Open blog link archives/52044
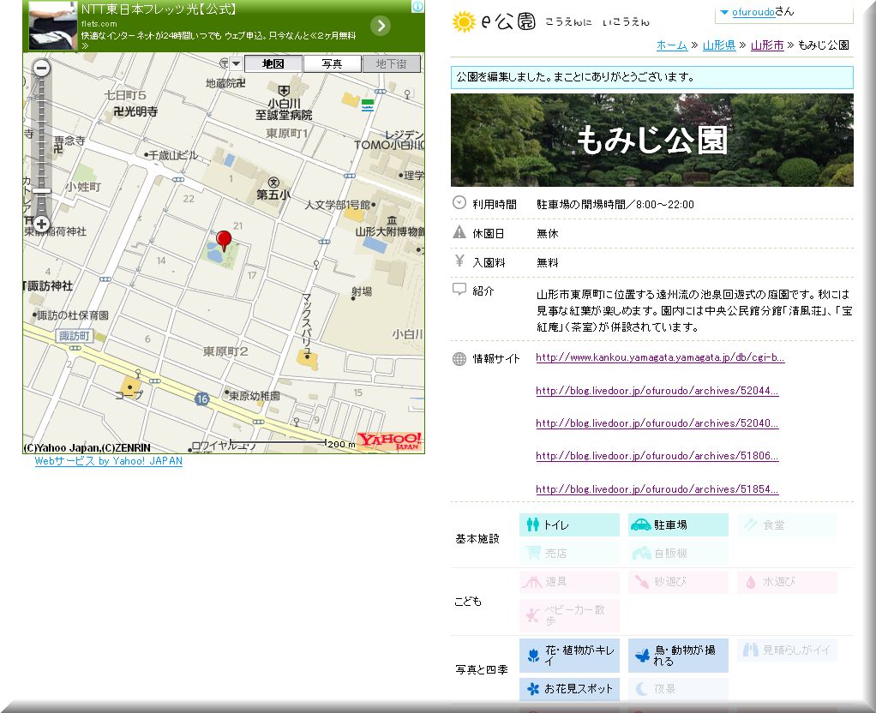Image resolution: width=876 pixels, height=713 pixels. point(657,391)
